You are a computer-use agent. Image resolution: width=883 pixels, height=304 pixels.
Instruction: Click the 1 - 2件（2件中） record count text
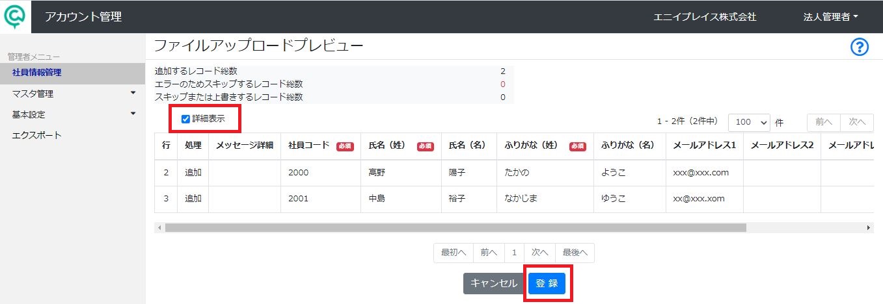coord(688,121)
